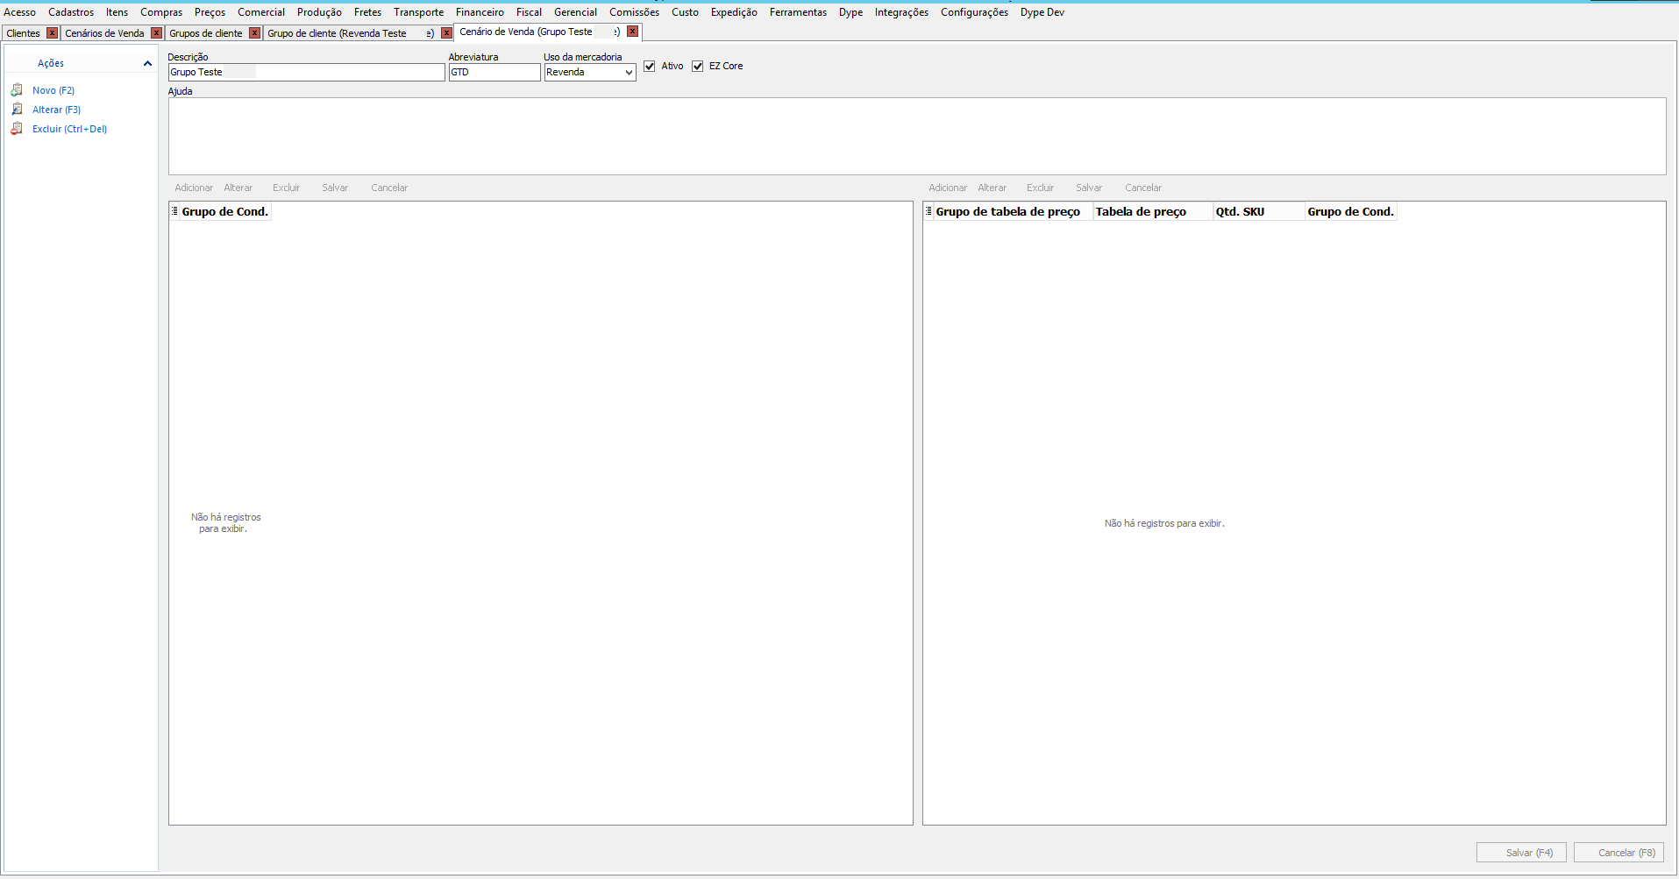Click Excluir above the Grupo de Cond. grid
The image size is (1679, 879).
(x=286, y=188)
